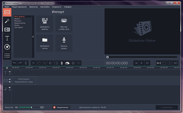Viewport: 183px width, 113px height.
Task: Open Color adjustments half-circle icon
Action: (50, 63)
